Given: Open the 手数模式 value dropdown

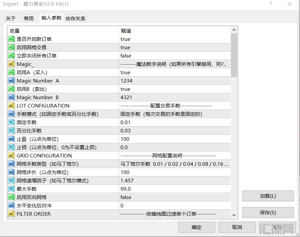Looking at the screenshot, I should click(x=175, y=114).
